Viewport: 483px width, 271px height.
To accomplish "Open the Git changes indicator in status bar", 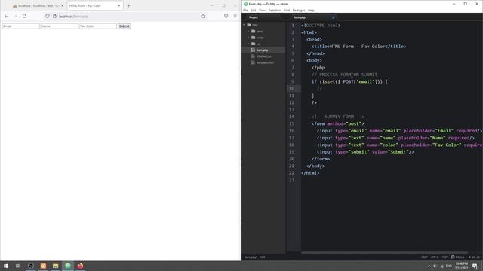I will click(x=474, y=257).
